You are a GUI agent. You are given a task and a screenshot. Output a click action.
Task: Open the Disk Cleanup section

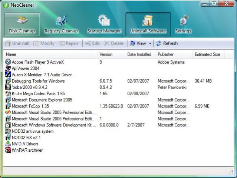click(x=22, y=24)
